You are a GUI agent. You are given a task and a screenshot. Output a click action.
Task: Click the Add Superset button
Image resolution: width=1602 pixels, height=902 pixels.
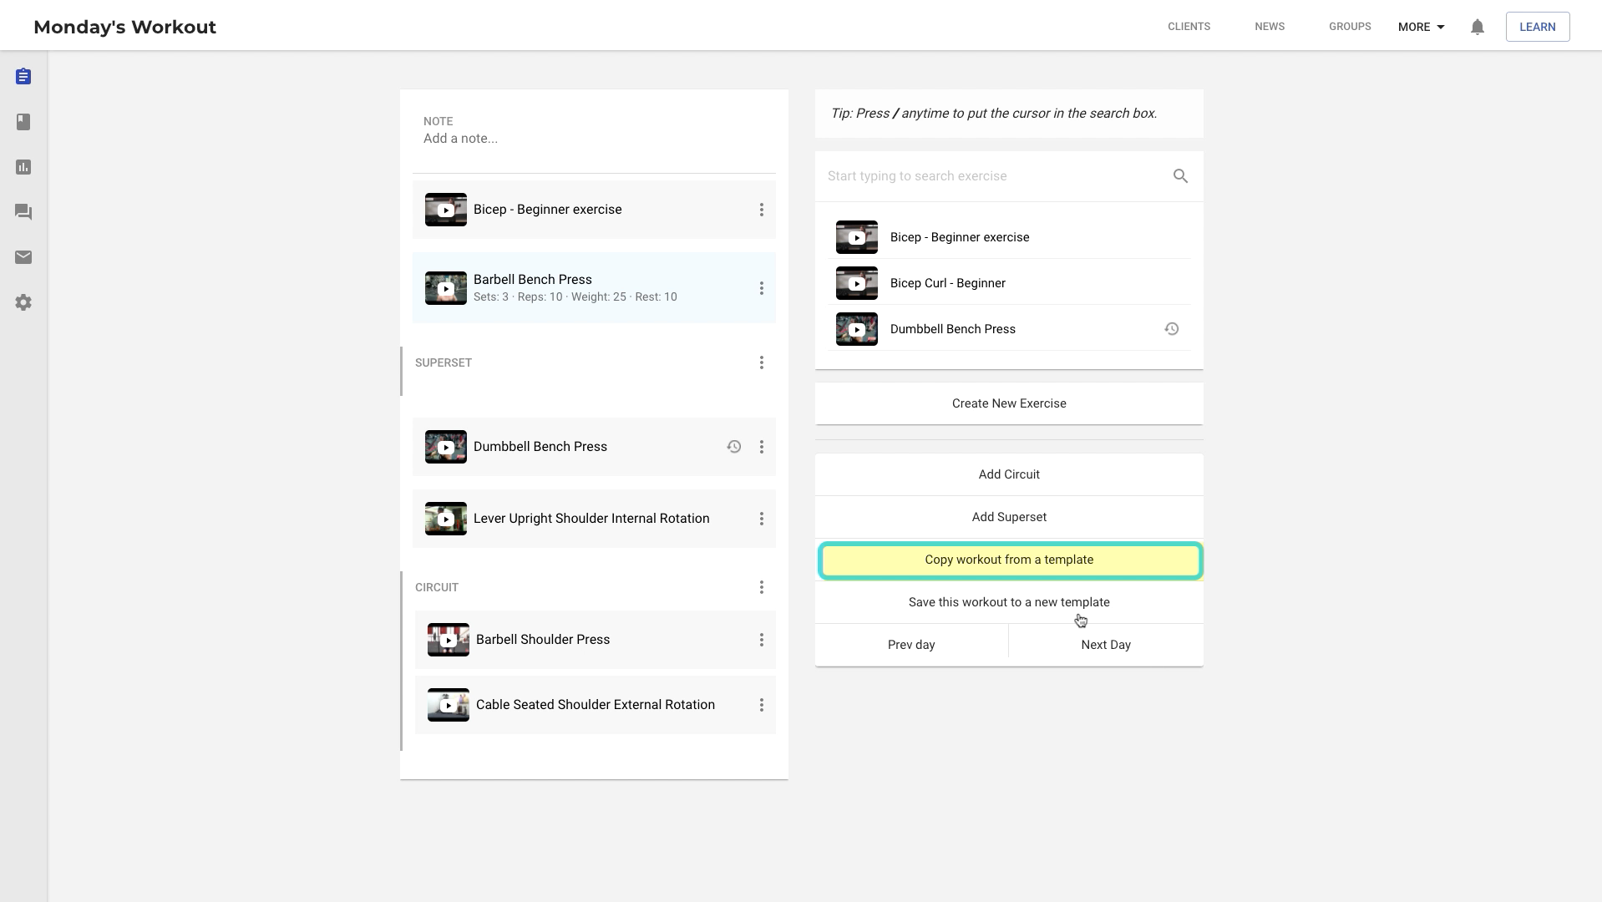click(x=1009, y=517)
